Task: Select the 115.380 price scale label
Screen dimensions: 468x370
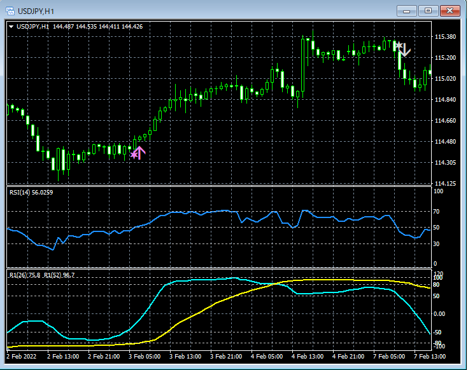Action: click(x=444, y=37)
